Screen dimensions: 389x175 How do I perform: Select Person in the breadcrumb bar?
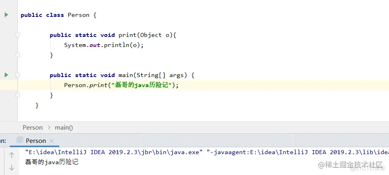click(x=33, y=128)
